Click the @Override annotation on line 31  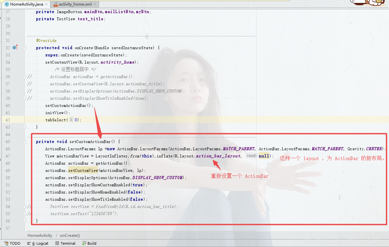coord(46,40)
